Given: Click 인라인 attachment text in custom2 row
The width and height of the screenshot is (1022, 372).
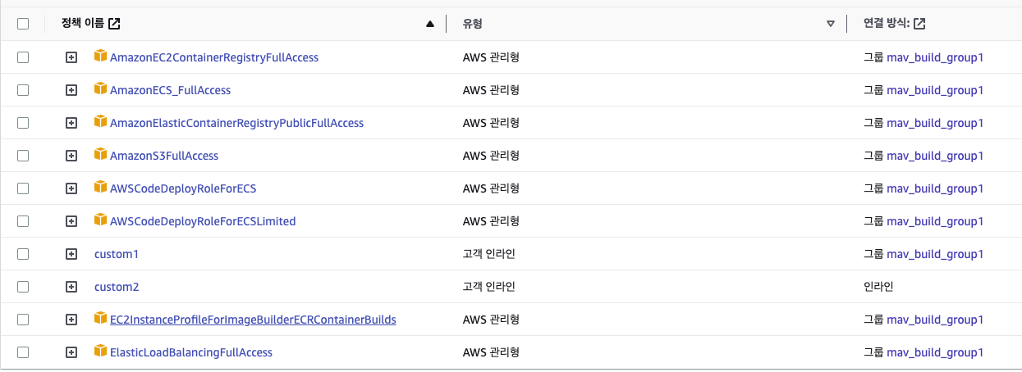Looking at the screenshot, I should coord(878,287).
